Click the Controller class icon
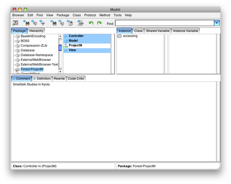231x184 pixels. pos(66,36)
